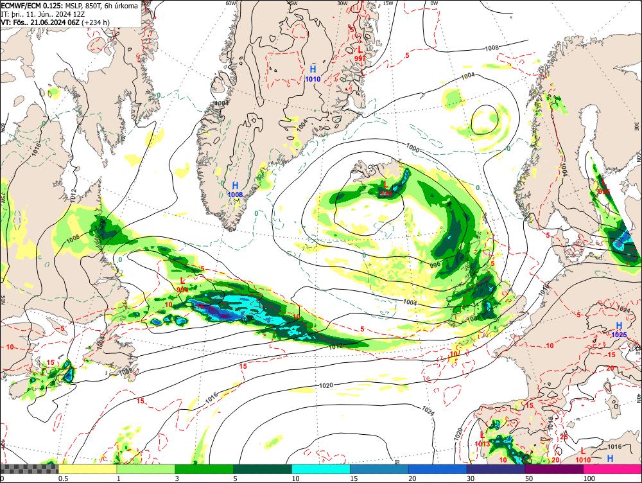Click the '0.5' legend scale value

coord(63,479)
